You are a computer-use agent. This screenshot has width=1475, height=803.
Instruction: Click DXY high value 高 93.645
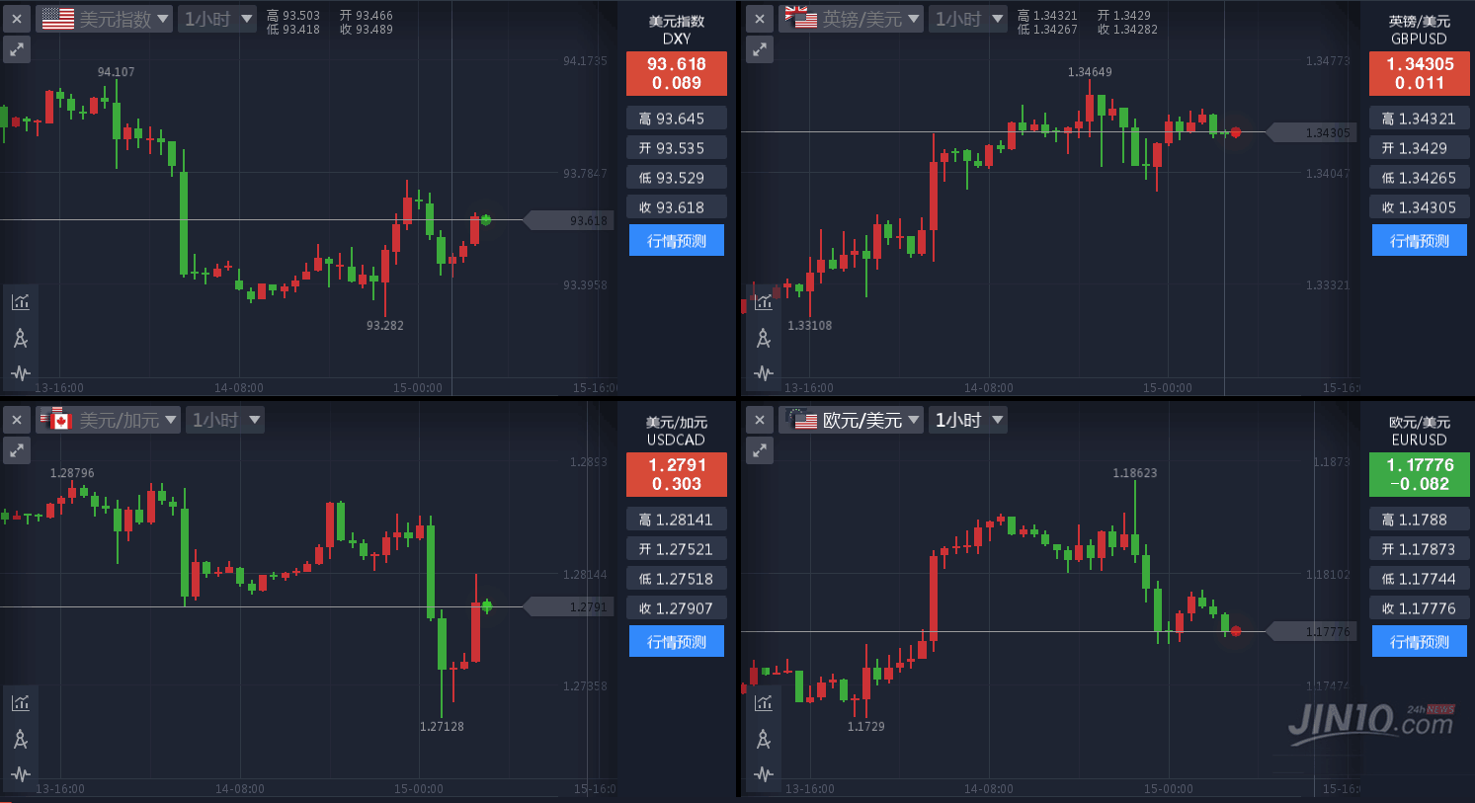[677, 119]
